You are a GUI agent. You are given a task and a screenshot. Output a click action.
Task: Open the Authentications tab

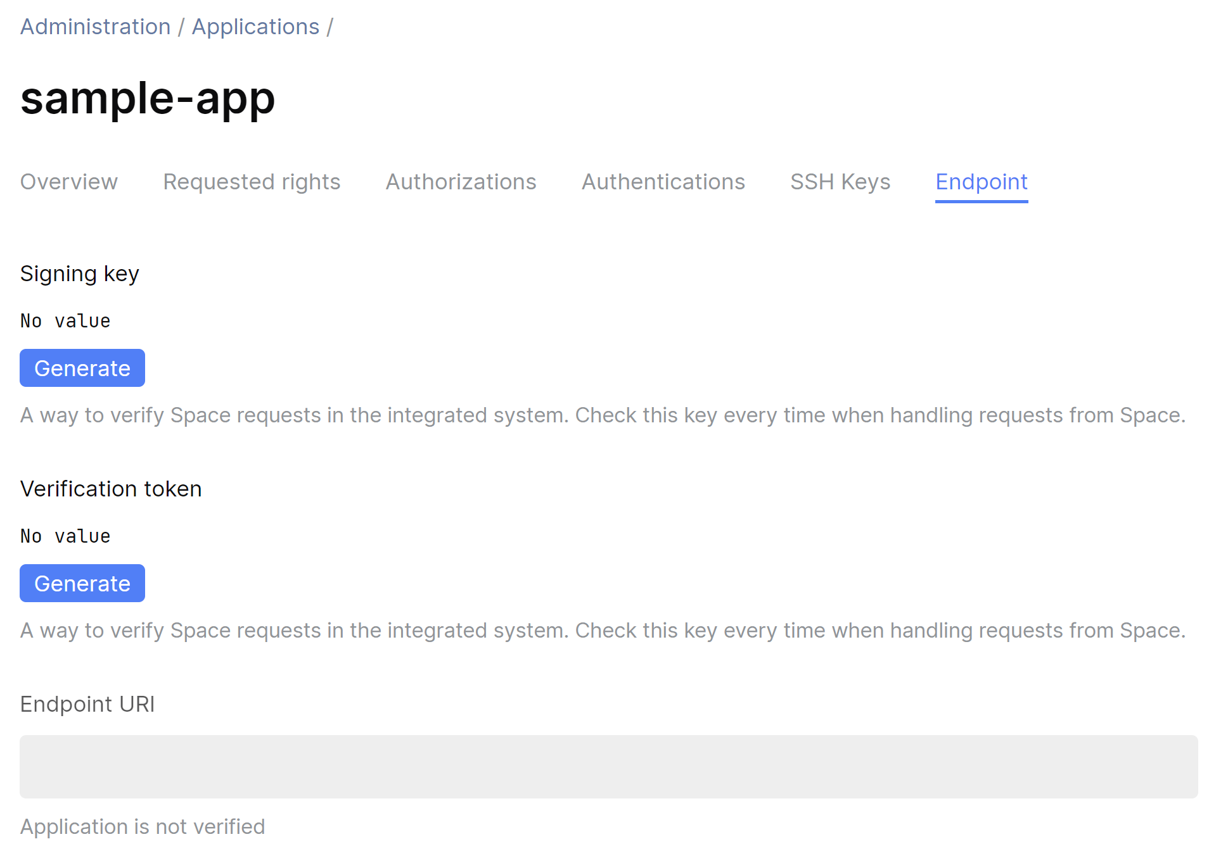point(663,182)
